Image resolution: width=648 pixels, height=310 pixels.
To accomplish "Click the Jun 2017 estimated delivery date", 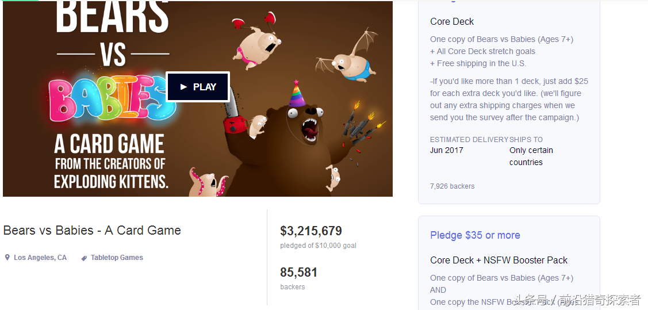I will (446, 150).
